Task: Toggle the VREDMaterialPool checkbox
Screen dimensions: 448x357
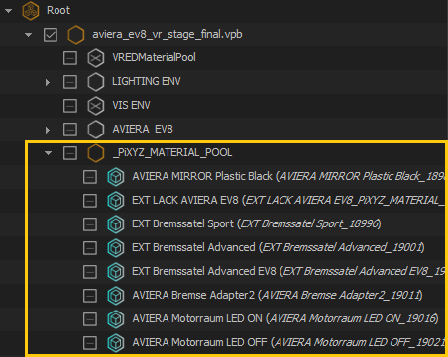Action: 70,58
